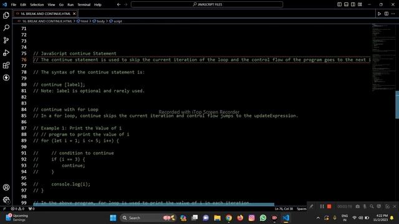Split the editor to the right
Screen dimensions: 399x224
click(x=387, y=14)
